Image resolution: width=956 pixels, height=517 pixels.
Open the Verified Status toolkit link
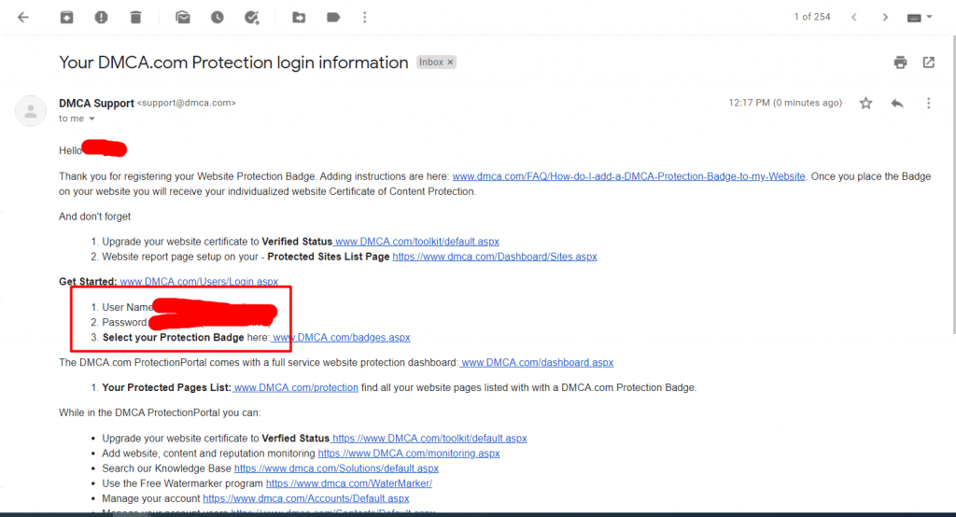coord(417,242)
